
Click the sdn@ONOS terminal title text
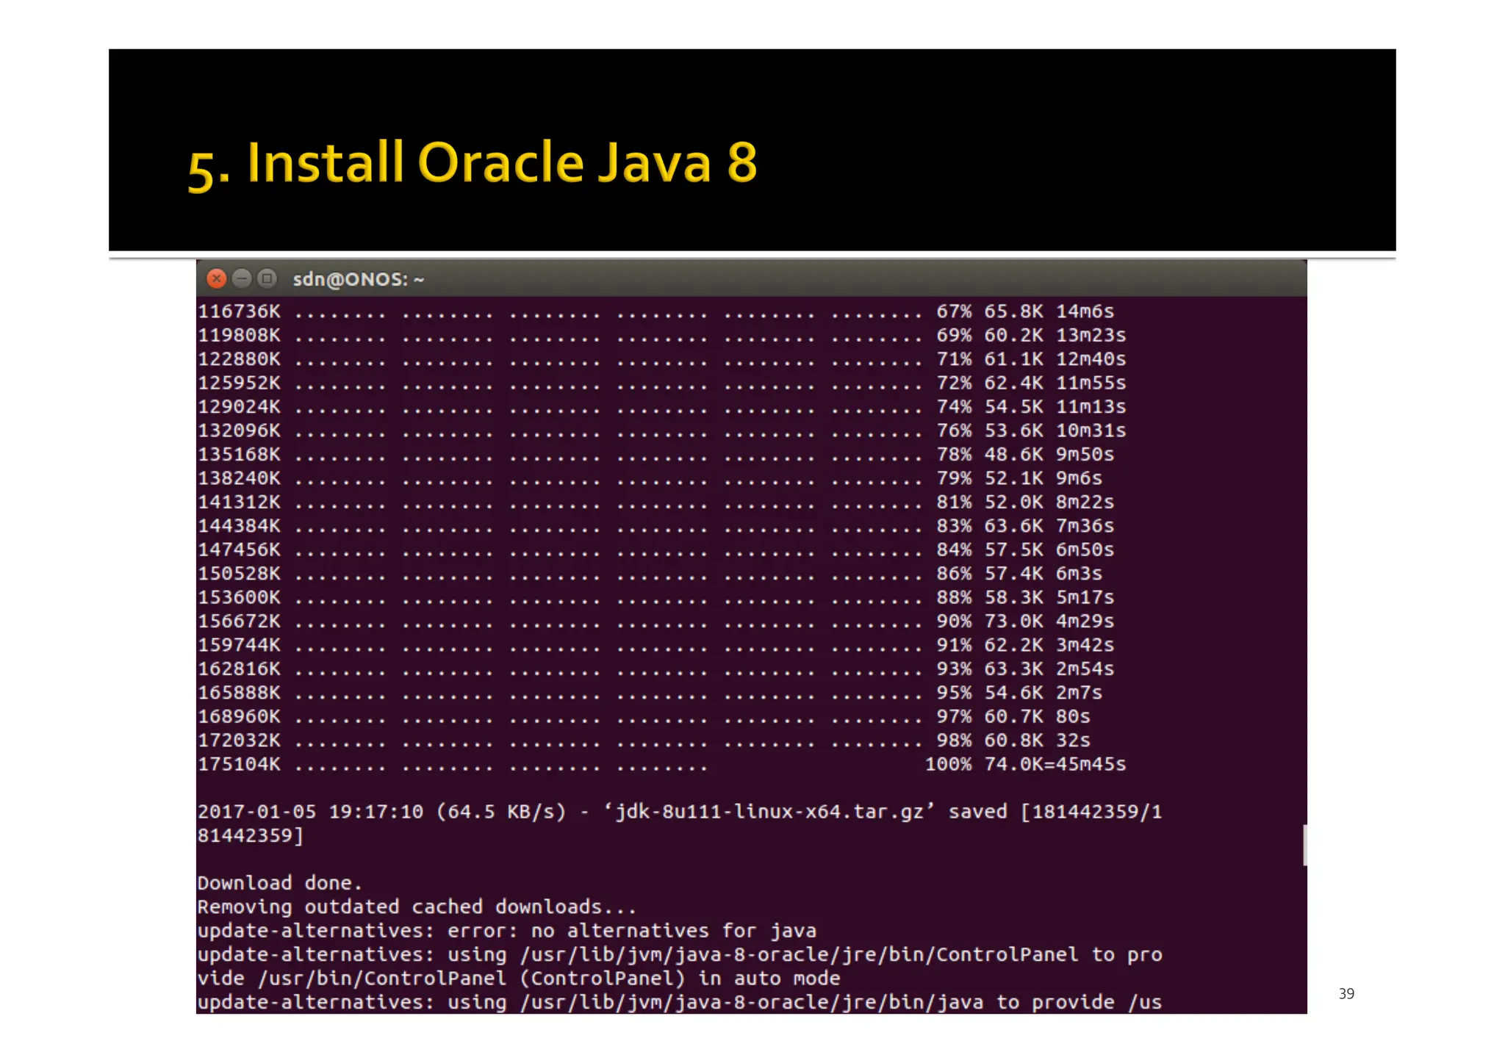(359, 280)
